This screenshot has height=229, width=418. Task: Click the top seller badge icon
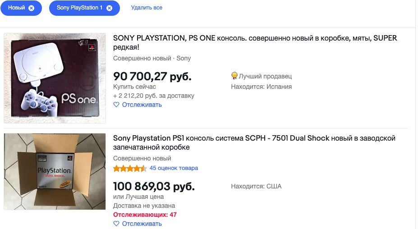tap(234, 76)
